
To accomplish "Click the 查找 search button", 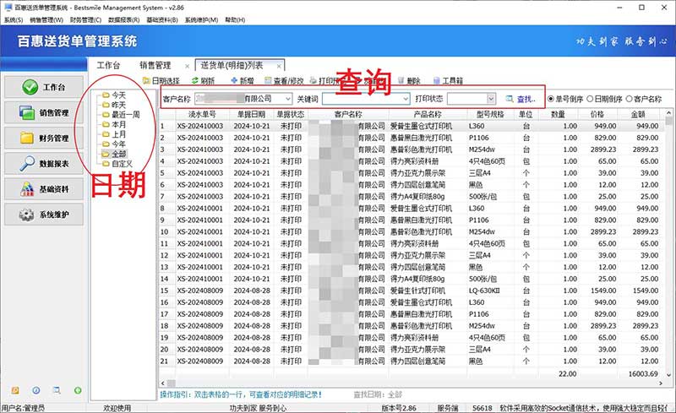I will coord(521,99).
